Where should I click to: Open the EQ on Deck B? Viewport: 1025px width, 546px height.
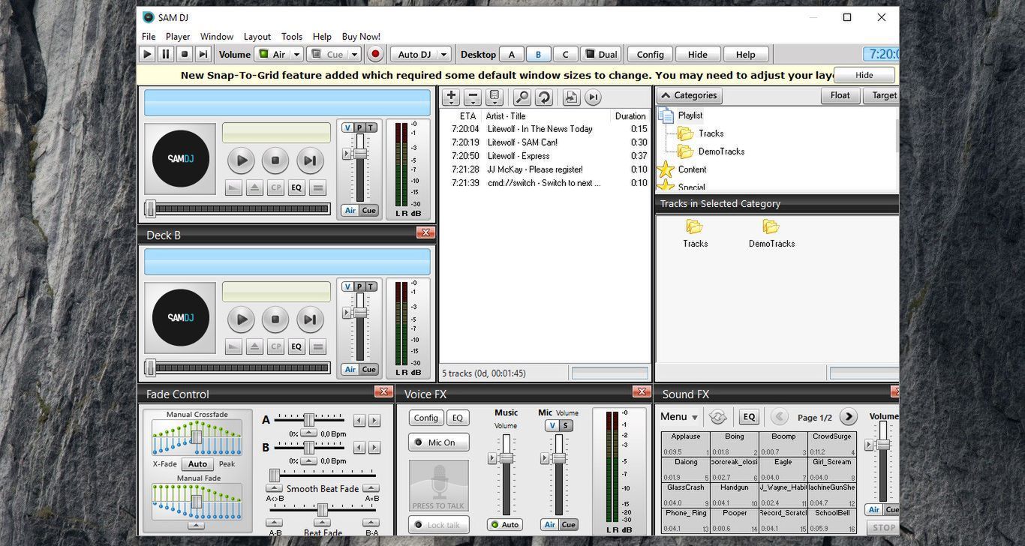[x=296, y=346]
